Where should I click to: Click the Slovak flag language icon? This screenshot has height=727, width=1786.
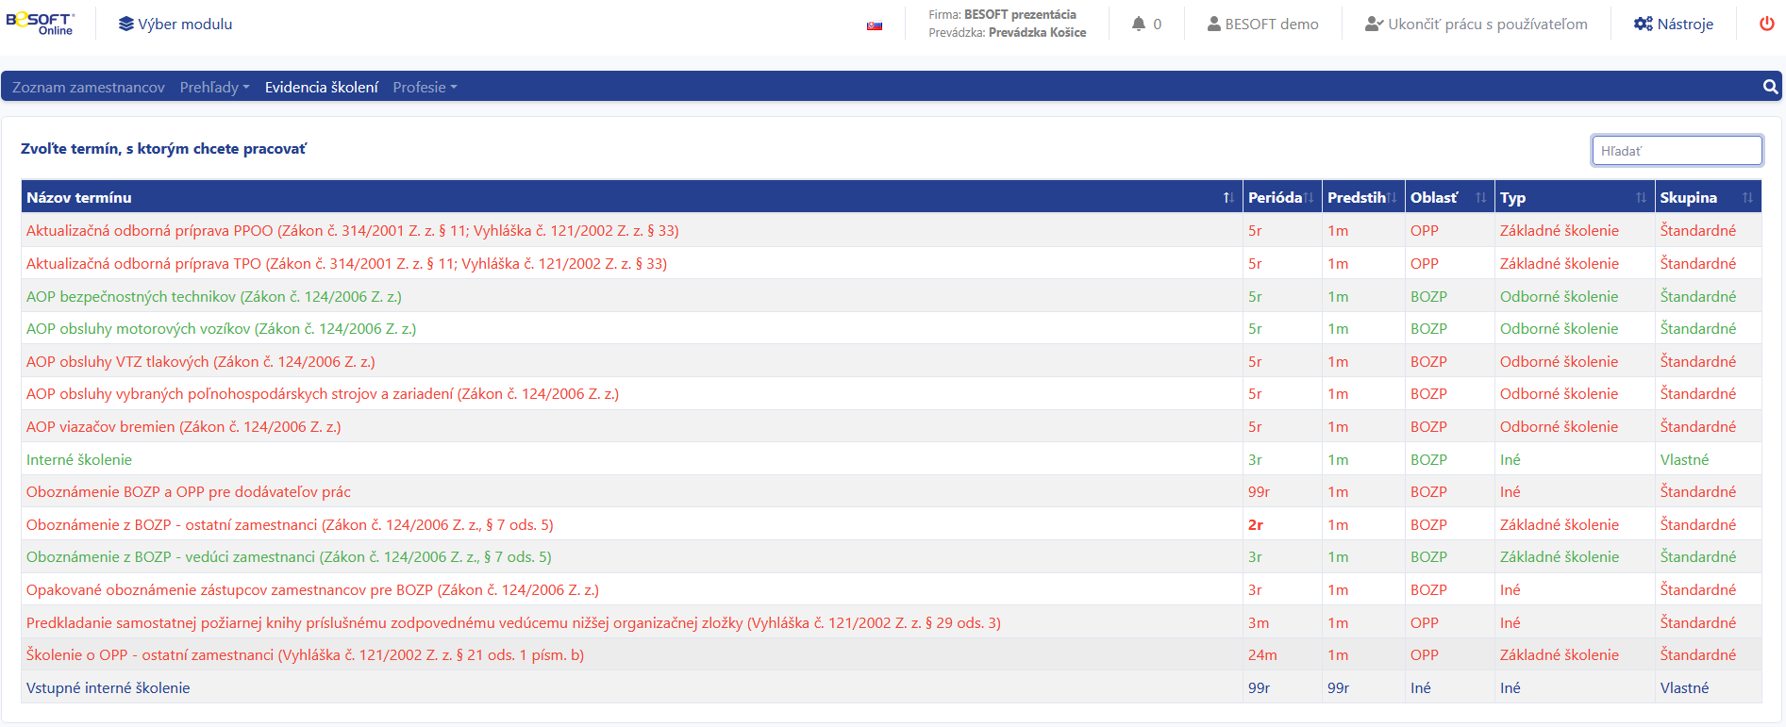click(x=874, y=25)
